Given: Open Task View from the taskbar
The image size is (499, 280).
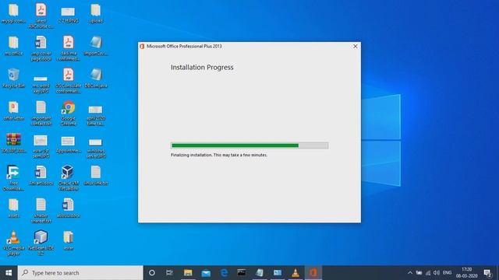Looking at the screenshot, I should [x=169, y=273].
